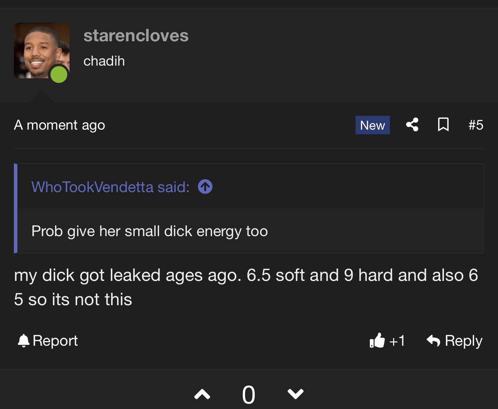This screenshot has width=498, height=409.
Task: Open the starencloves username link
Action: [x=136, y=35]
